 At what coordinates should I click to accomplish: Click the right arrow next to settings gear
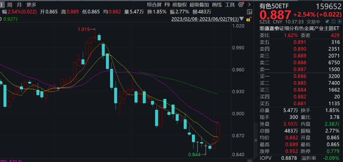(x=249, y=5)
